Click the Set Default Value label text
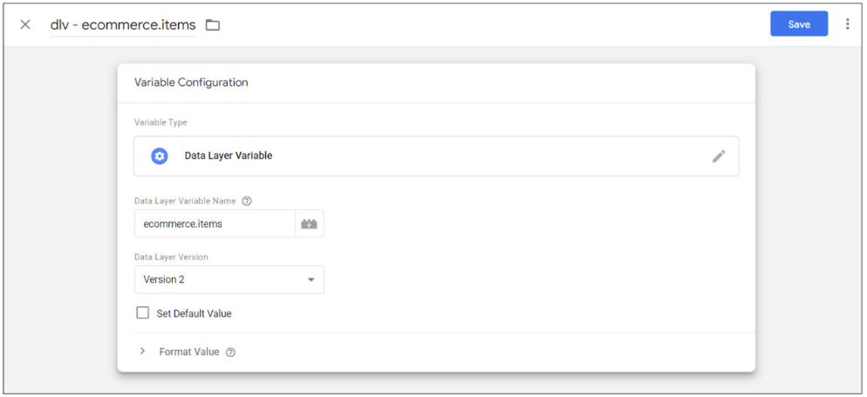This screenshot has height=397, width=867. tap(195, 313)
